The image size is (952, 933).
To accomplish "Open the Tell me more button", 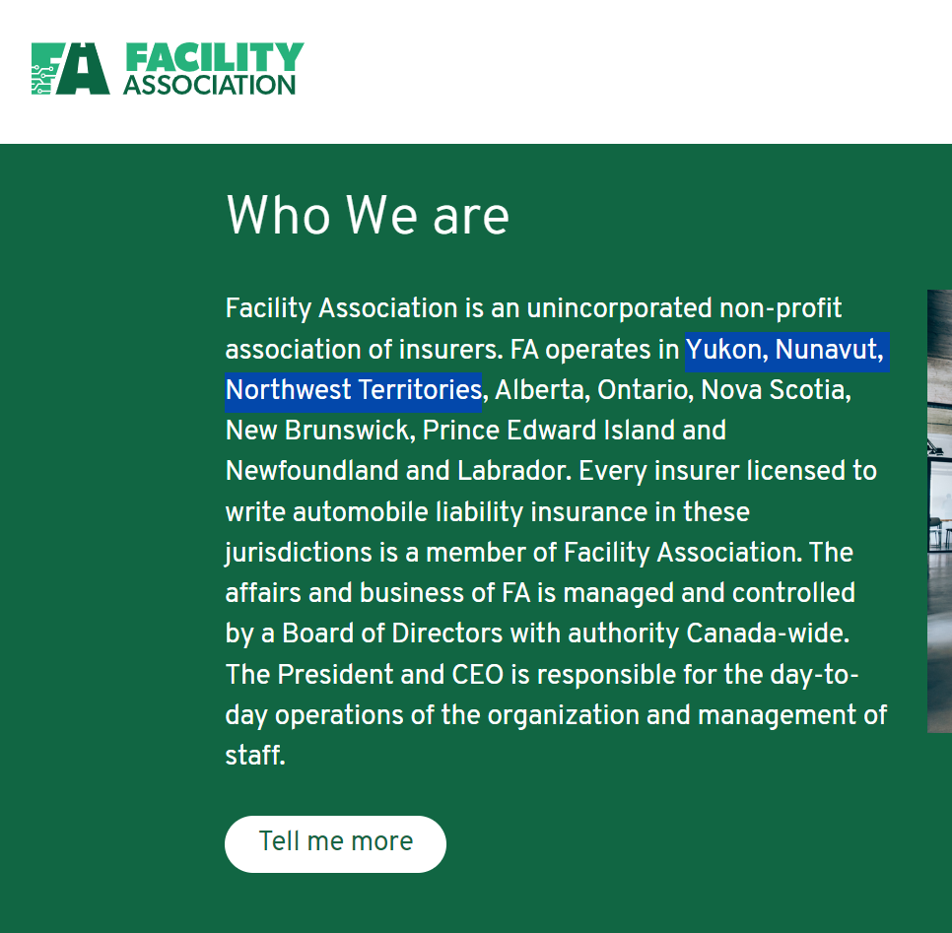I will (335, 843).
